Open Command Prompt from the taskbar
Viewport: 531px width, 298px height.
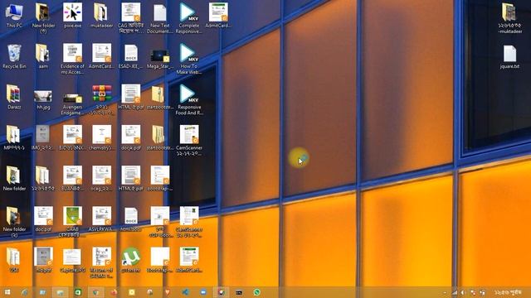[239, 292]
